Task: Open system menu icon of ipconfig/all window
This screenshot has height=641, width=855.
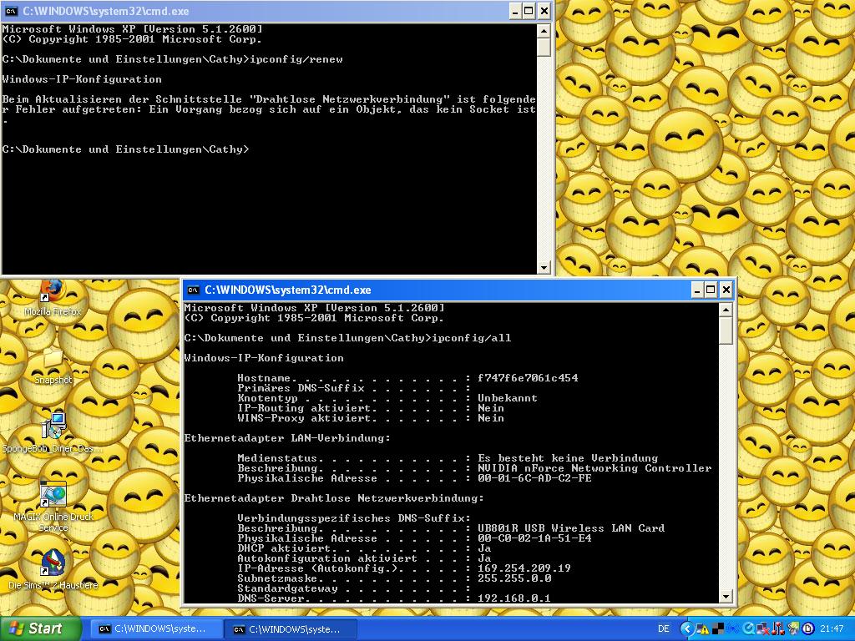Action: (x=193, y=290)
